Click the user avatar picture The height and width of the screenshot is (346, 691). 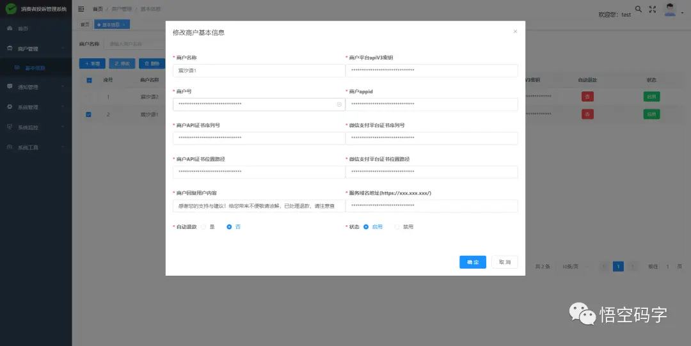tap(671, 9)
